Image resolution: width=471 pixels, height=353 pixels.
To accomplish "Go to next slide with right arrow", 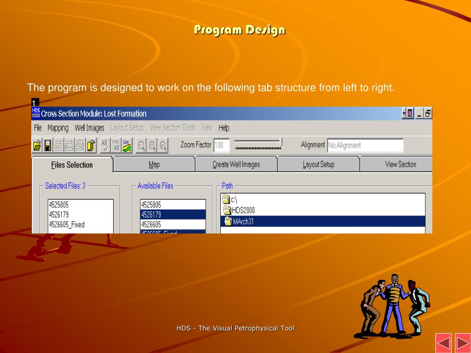I will pyautogui.click(x=463, y=343).
